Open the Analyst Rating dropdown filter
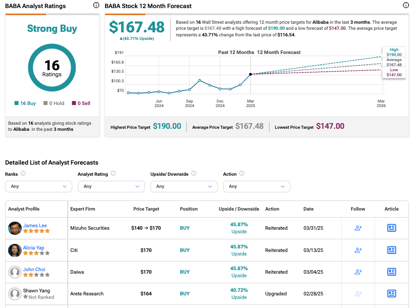412x308 pixels. 111,186
